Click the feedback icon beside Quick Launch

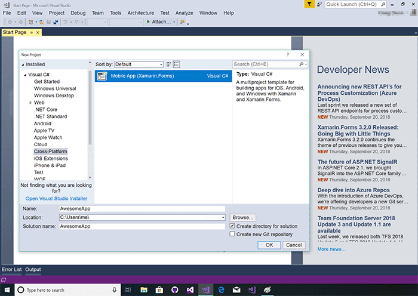[x=319, y=4]
